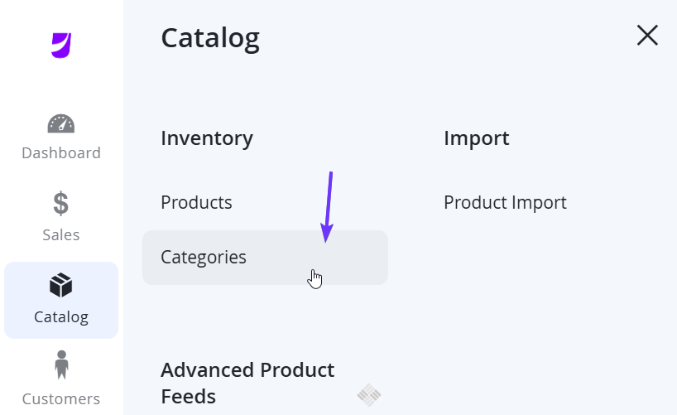Click the vendor icon beside Advanced Product Feeds
The width and height of the screenshot is (677, 415).
pyautogui.click(x=369, y=394)
